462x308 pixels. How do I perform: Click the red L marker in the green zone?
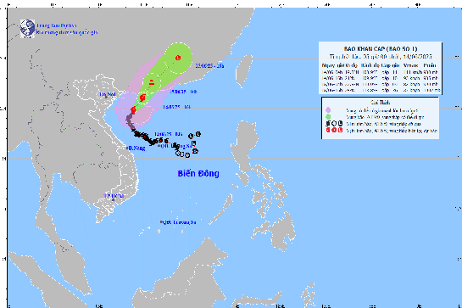click(x=178, y=58)
